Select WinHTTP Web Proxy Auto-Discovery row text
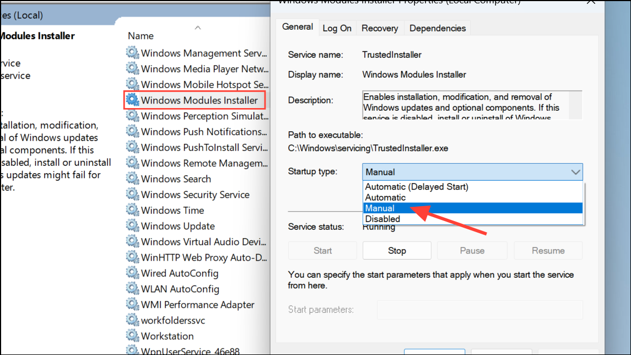631x355 pixels. pyautogui.click(x=203, y=257)
